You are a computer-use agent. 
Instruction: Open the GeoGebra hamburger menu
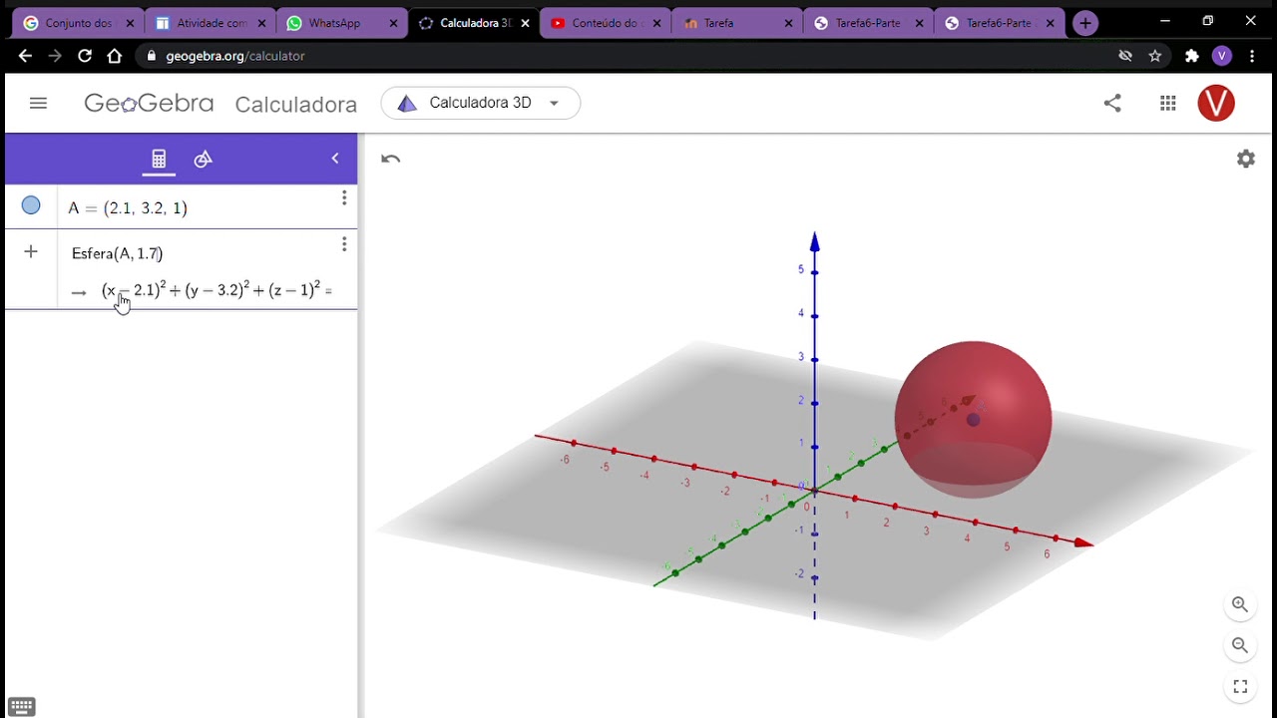coord(38,103)
